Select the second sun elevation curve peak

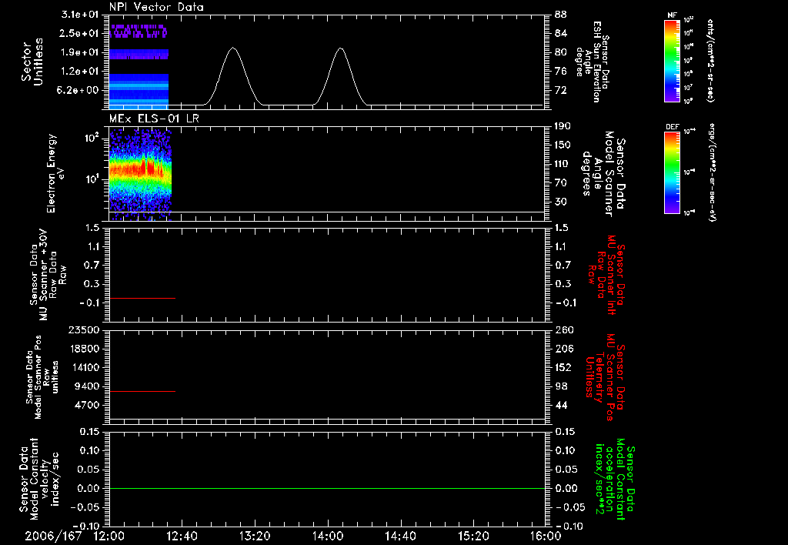pos(341,48)
